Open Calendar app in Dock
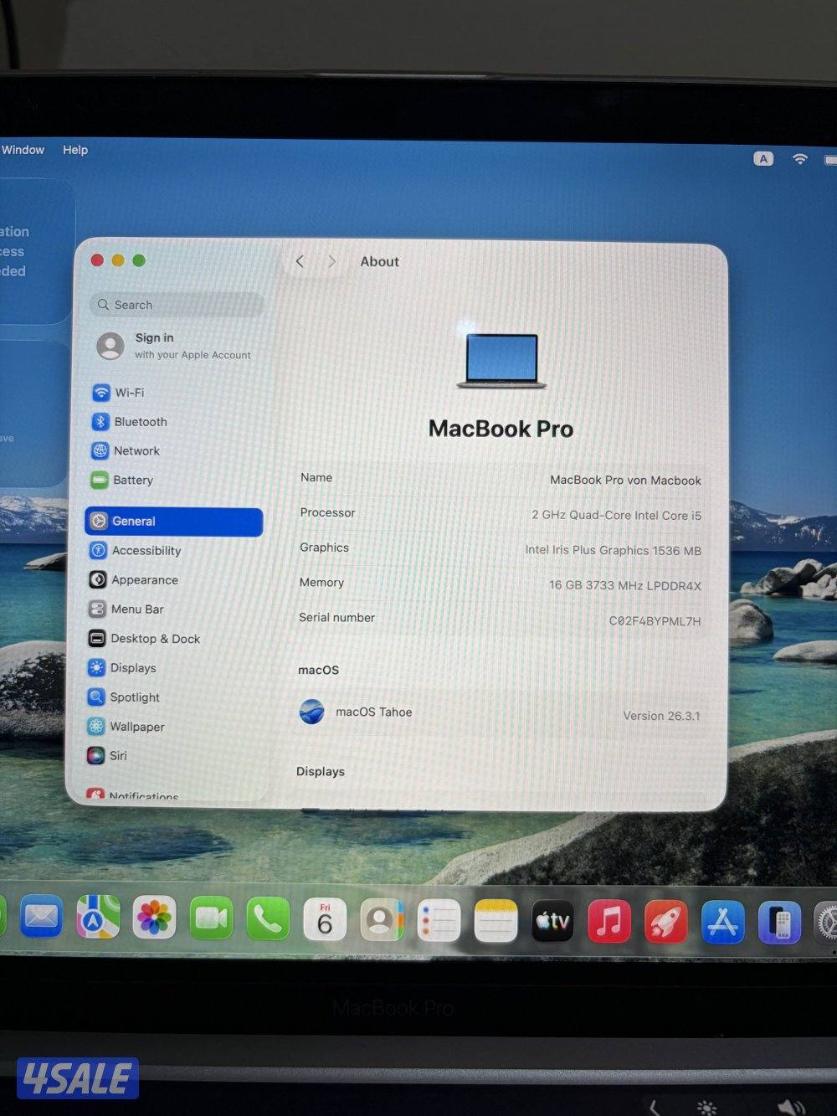 coord(325,919)
